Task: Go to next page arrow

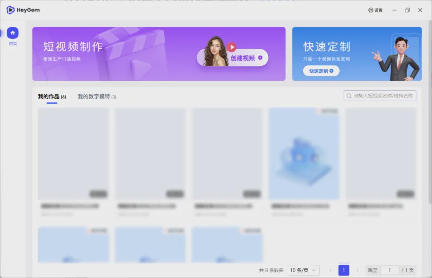Action: (x=357, y=270)
